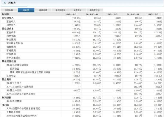
Task: Open the 年度同比 tab
Action: [78, 10]
